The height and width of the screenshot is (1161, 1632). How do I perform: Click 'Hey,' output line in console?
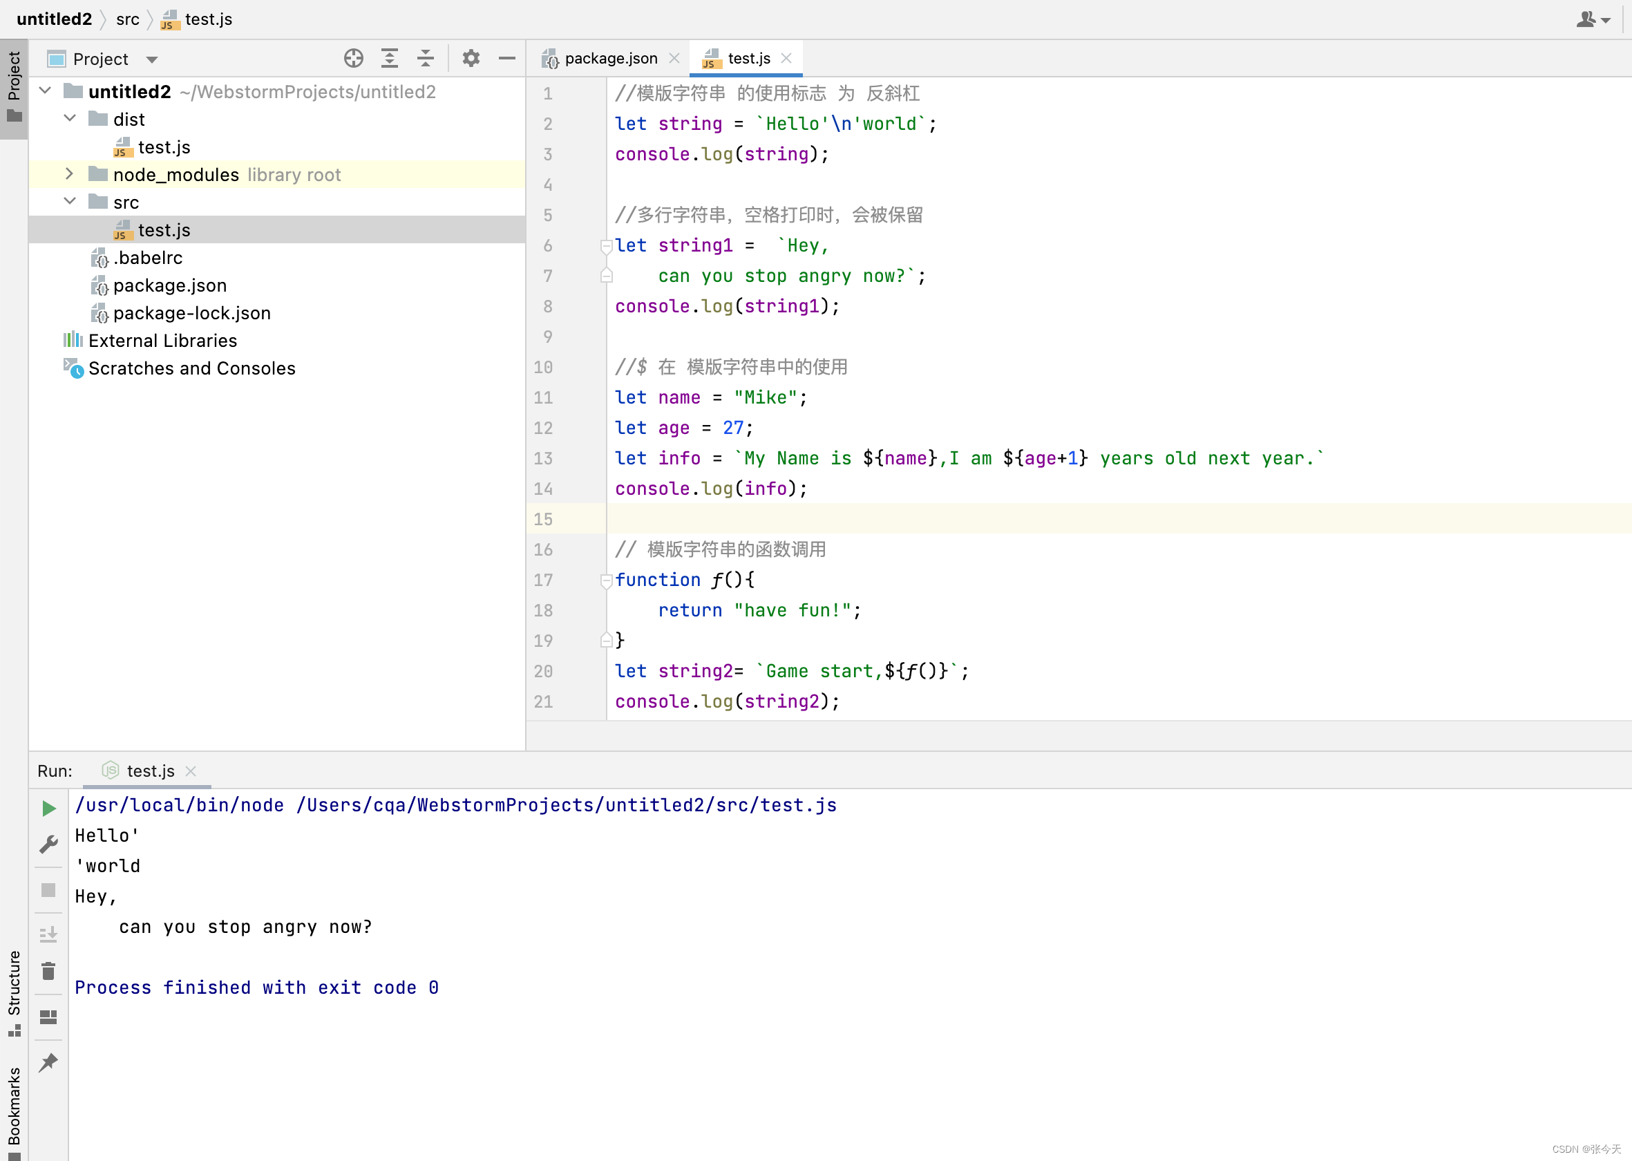[x=96, y=897]
